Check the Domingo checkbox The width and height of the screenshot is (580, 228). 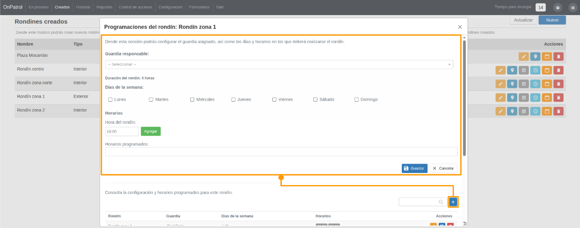click(x=356, y=99)
